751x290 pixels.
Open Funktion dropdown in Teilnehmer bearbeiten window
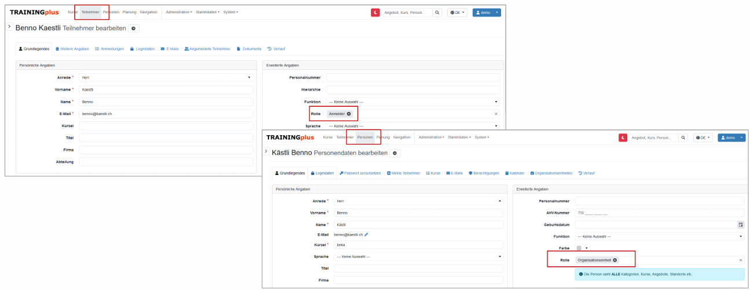click(413, 102)
